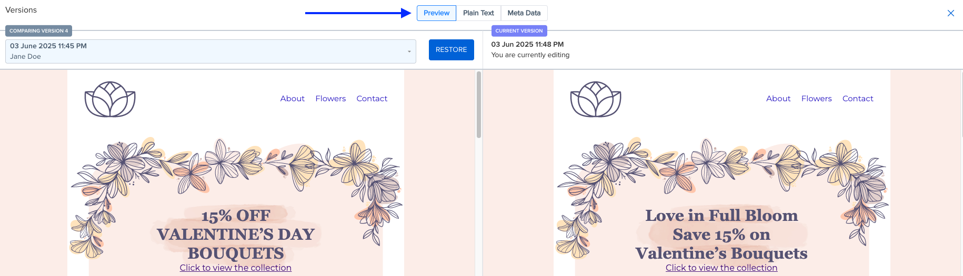The height and width of the screenshot is (276, 963).
Task: Switch to the Preview tab
Action: (436, 13)
